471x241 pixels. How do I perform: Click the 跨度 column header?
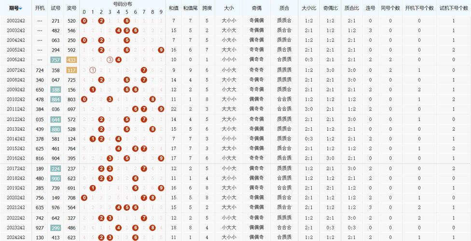click(207, 8)
